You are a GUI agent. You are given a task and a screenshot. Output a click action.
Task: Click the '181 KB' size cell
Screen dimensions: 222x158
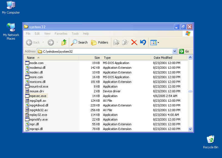(x=95, y=82)
